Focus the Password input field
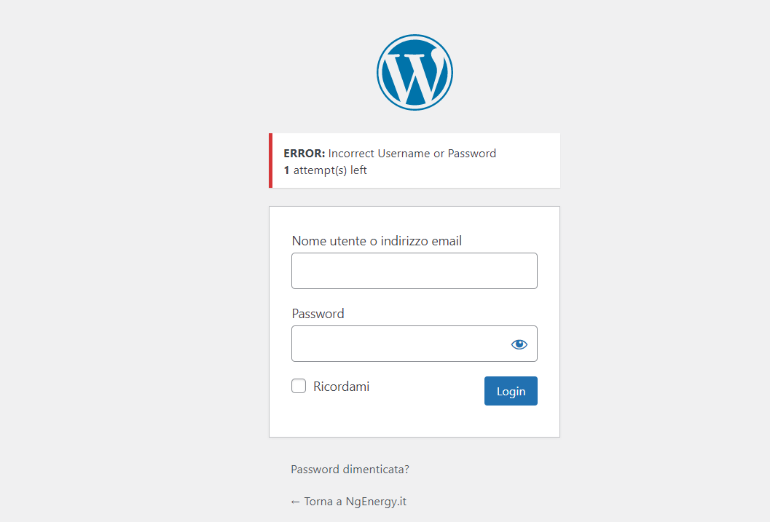The height and width of the screenshot is (522, 770). click(415, 344)
